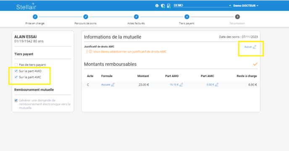289x151 pixels.
Task: Click the AMC justificatif warning message
Action: 130,52
